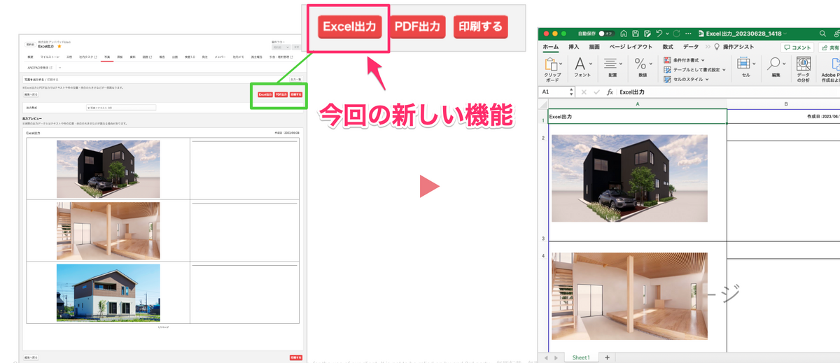The width and height of the screenshot is (840, 363).
Task: Click cell A1 containing Excel出力 text
Action: (637, 117)
